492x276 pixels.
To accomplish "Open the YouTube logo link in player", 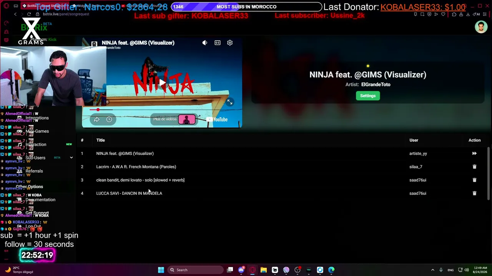I will point(217,120).
